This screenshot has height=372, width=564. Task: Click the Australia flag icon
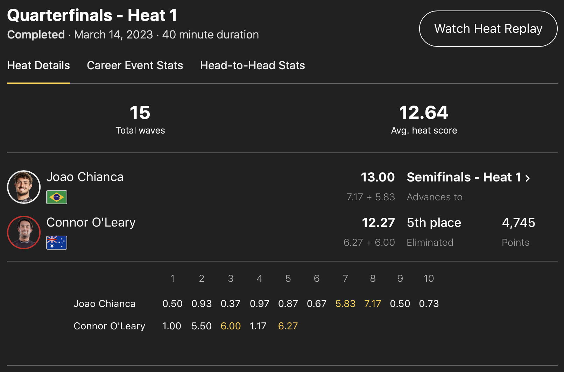[57, 243]
